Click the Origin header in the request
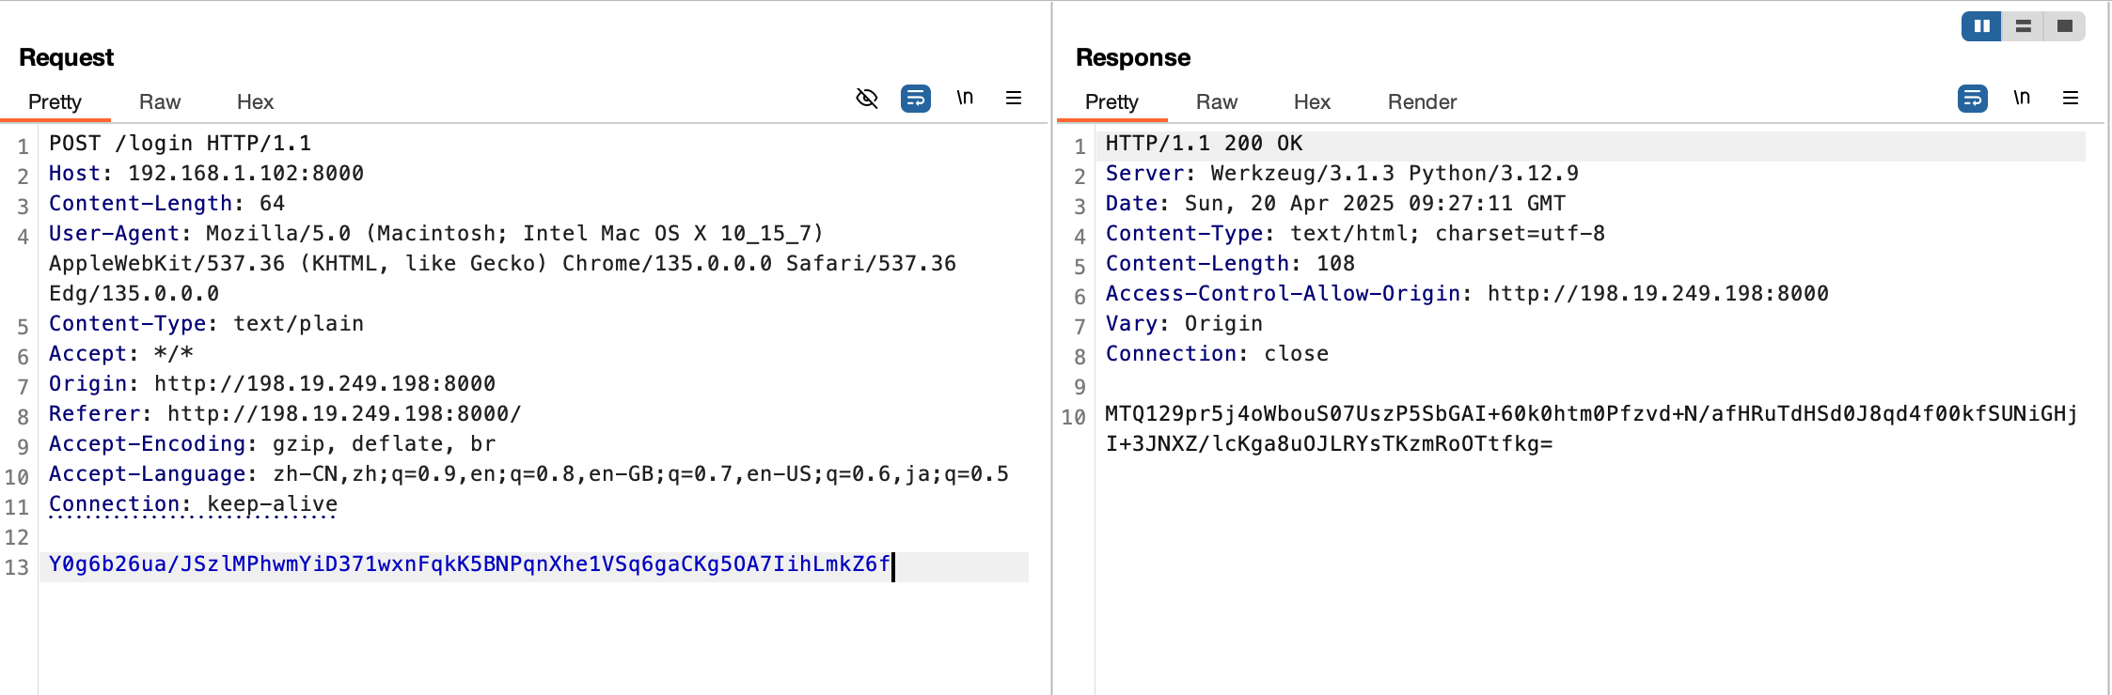 pyautogui.click(x=272, y=384)
